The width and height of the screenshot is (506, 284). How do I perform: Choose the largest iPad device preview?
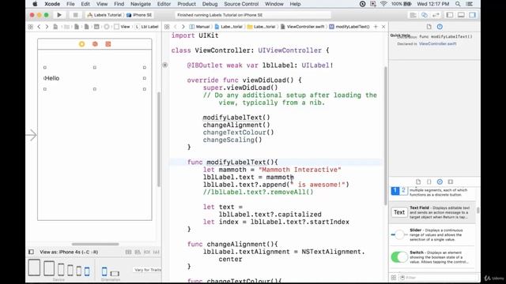click(x=34, y=267)
